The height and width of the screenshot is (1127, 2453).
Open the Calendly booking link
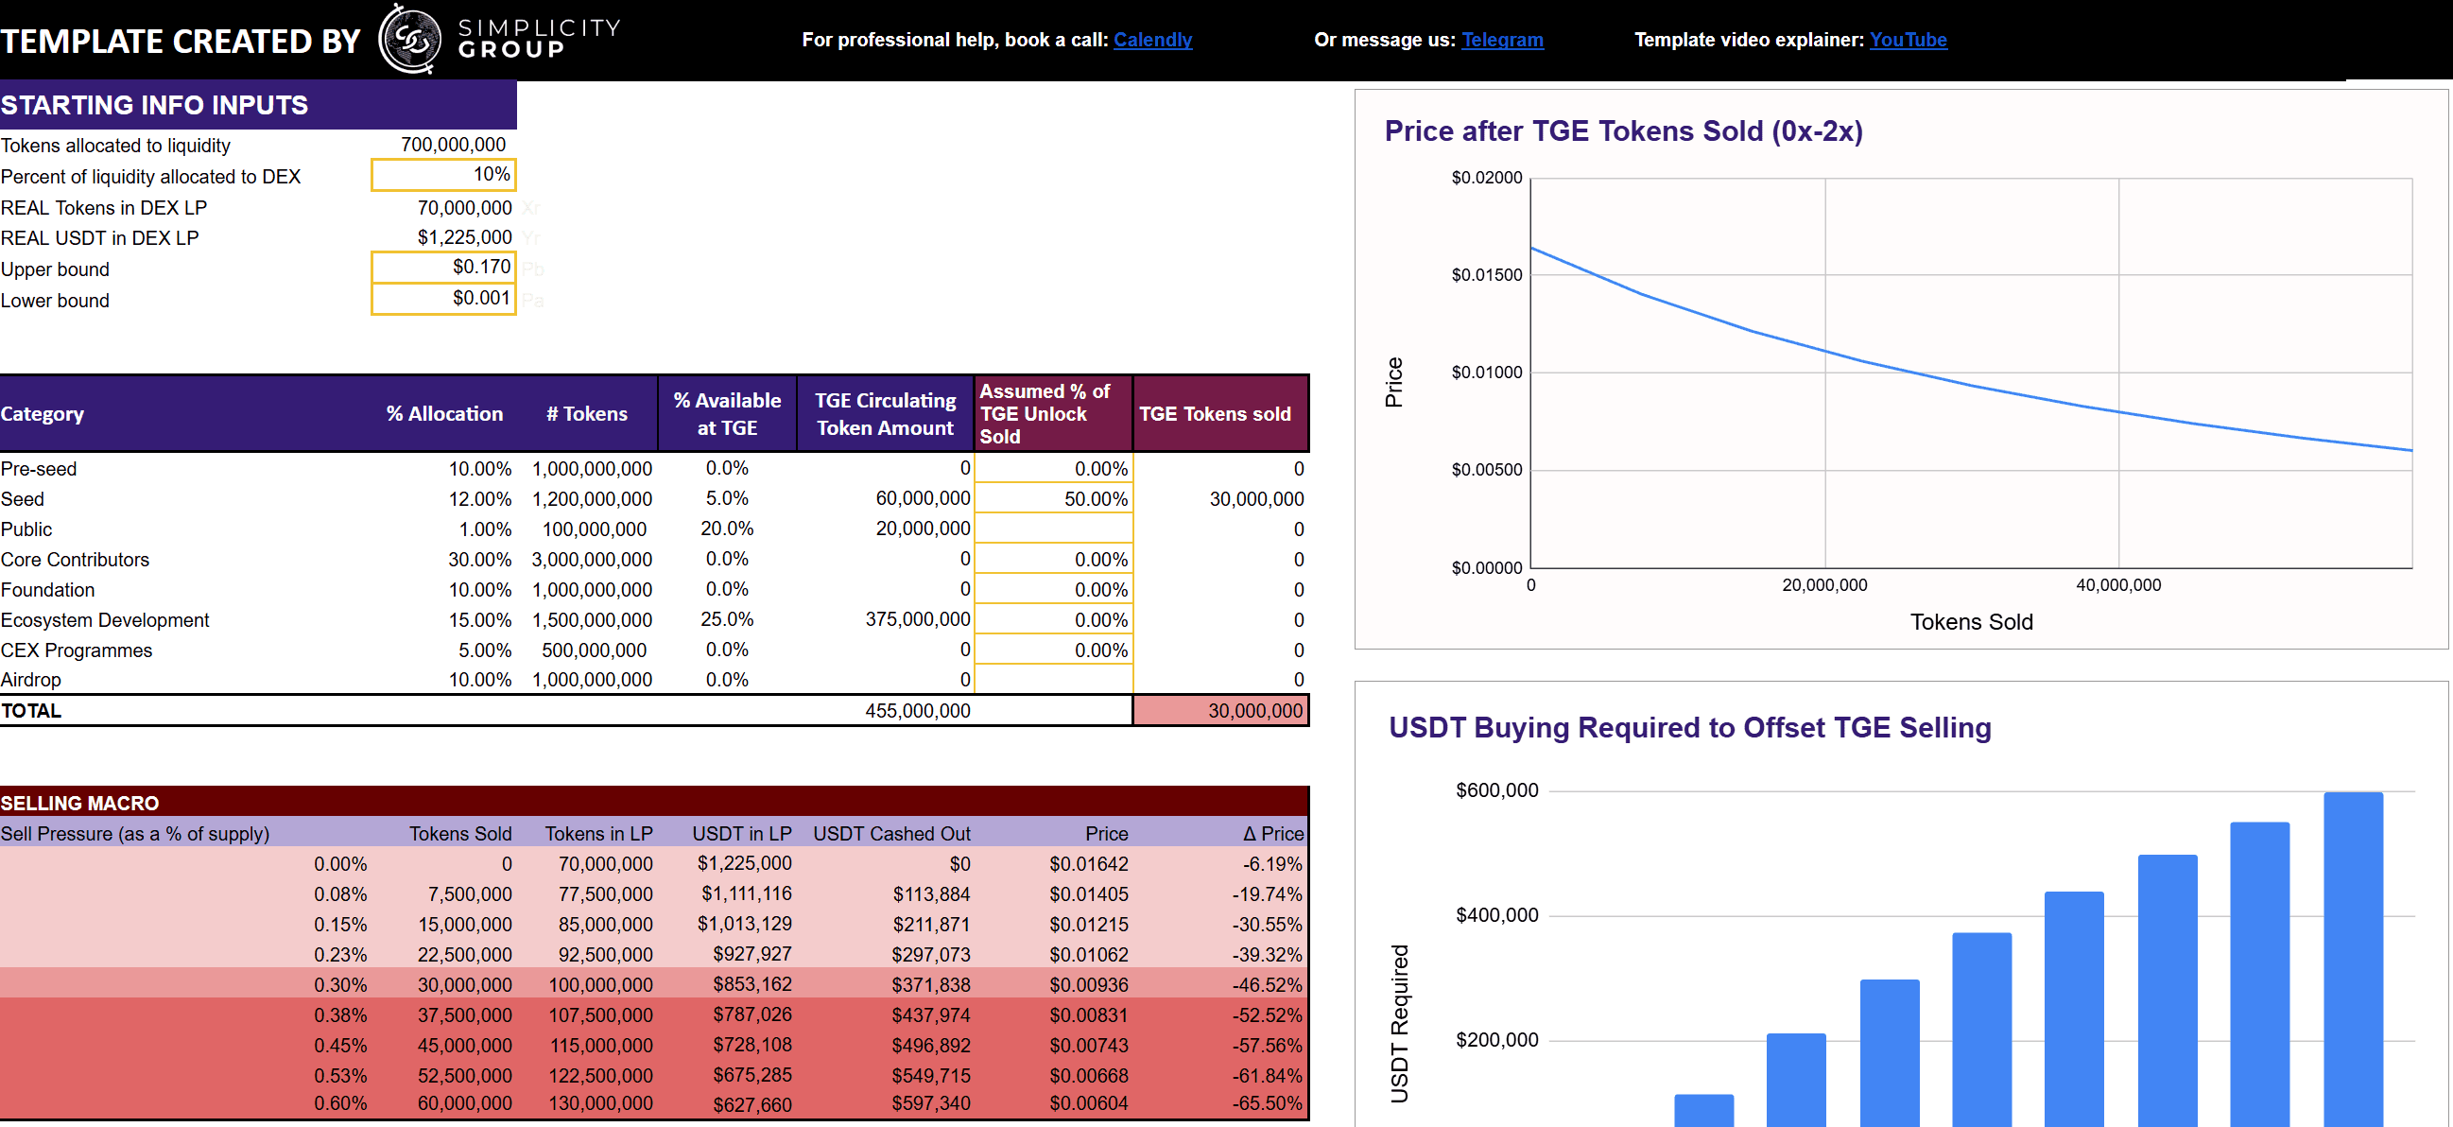click(x=1152, y=40)
